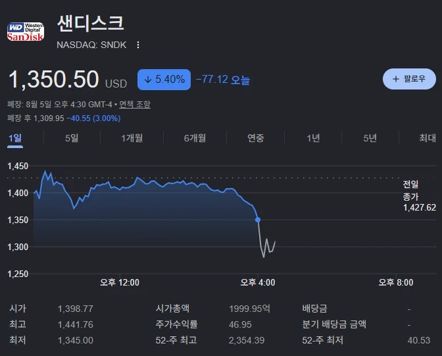The height and width of the screenshot is (356, 442).
Task: Click the 52-주 최고 value 2,354.39
Action: pyautogui.click(x=247, y=340)
